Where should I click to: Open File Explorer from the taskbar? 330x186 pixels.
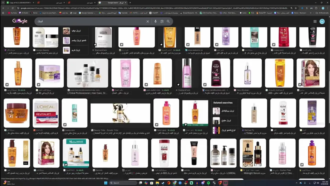tap(157, 183)
